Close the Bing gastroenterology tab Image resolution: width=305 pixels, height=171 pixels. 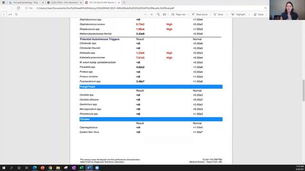[x=43, y=3]
